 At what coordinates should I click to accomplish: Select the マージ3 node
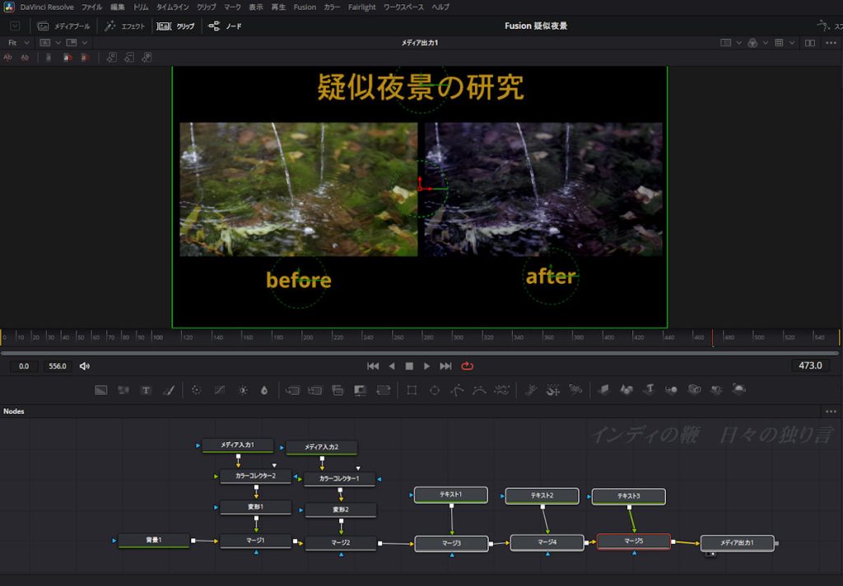click(x=451, y=543)
